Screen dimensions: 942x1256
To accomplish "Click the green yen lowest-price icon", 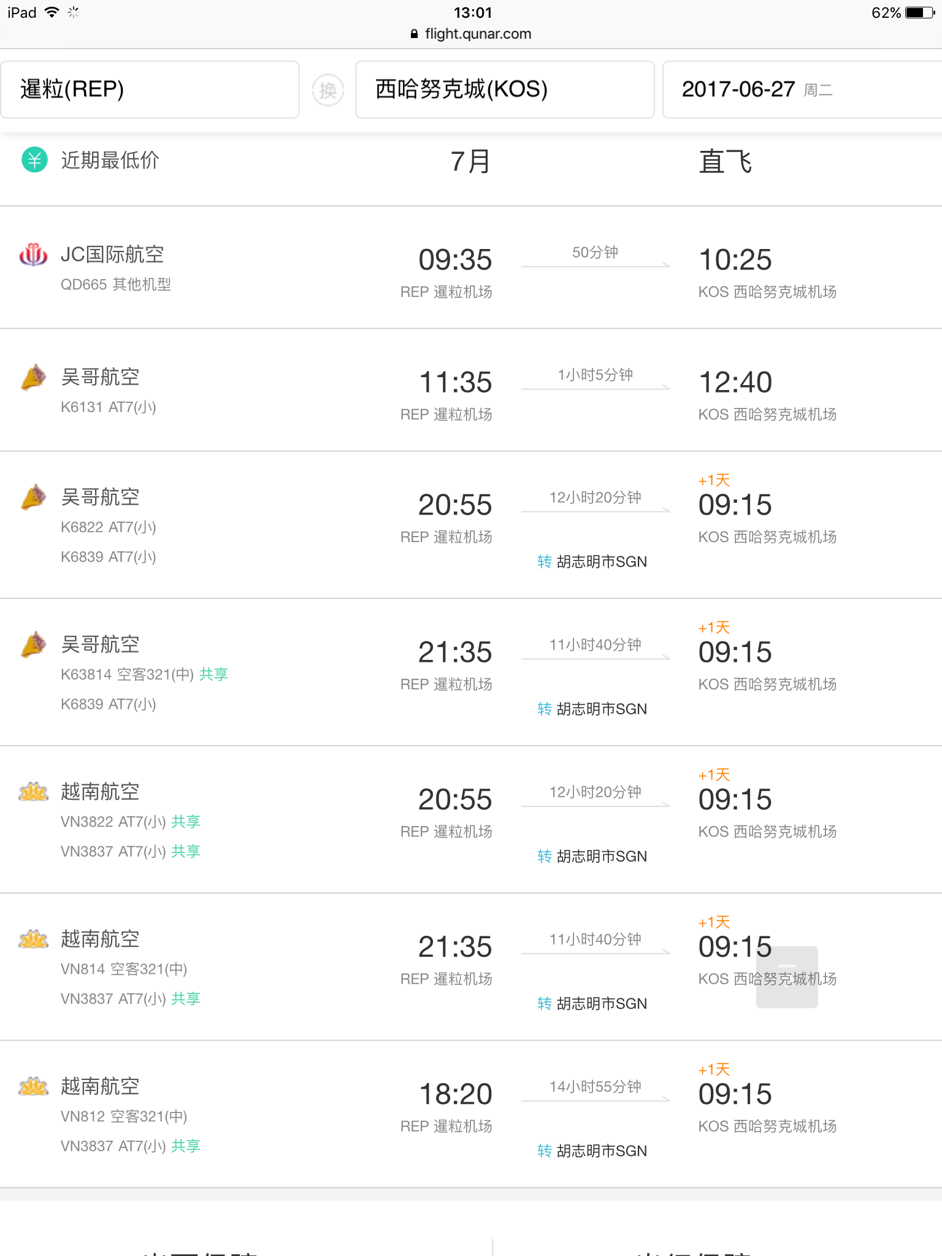I will tap(35, 160).
